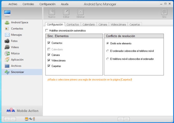Open Contactos in the left sidebar
Viewport: 174px width, 123px height.
point(22,28)
